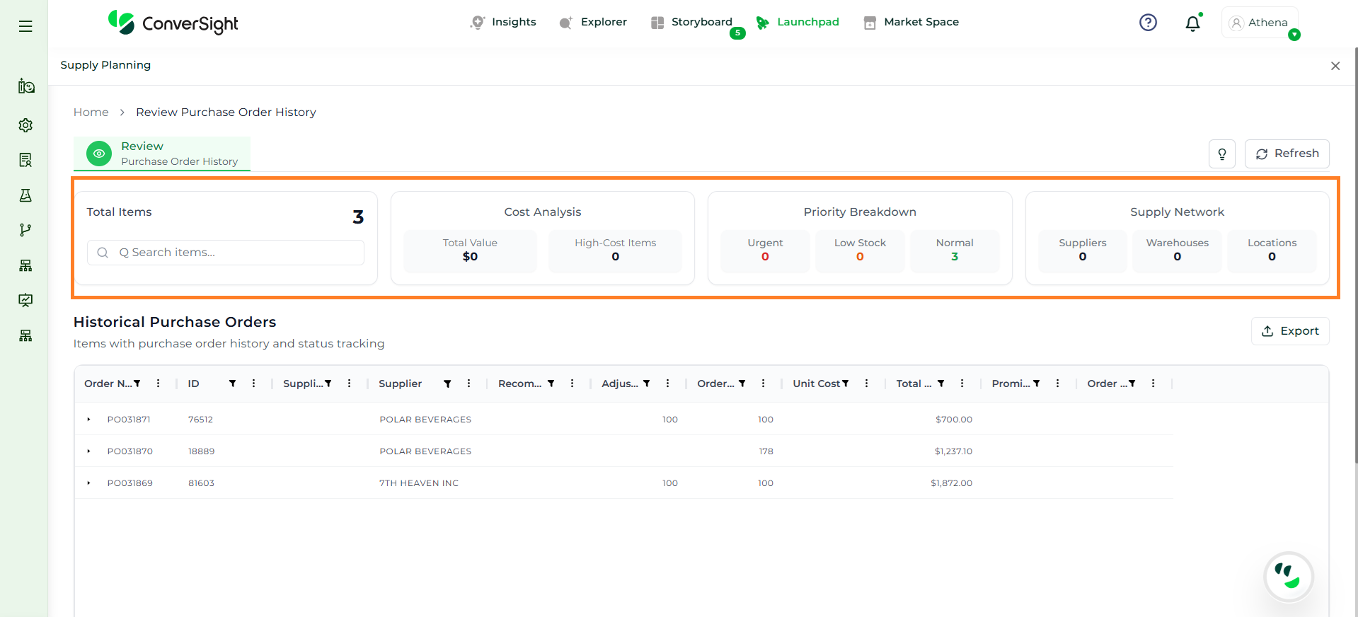Go to the Insights menu
Screen dimensions: 1358x617
click(x=503, y=22)
